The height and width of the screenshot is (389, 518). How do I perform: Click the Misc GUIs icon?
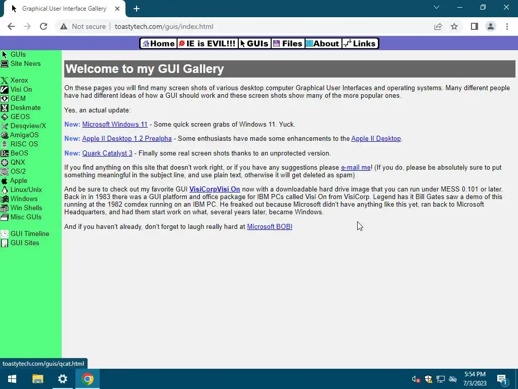click(4, 217)
